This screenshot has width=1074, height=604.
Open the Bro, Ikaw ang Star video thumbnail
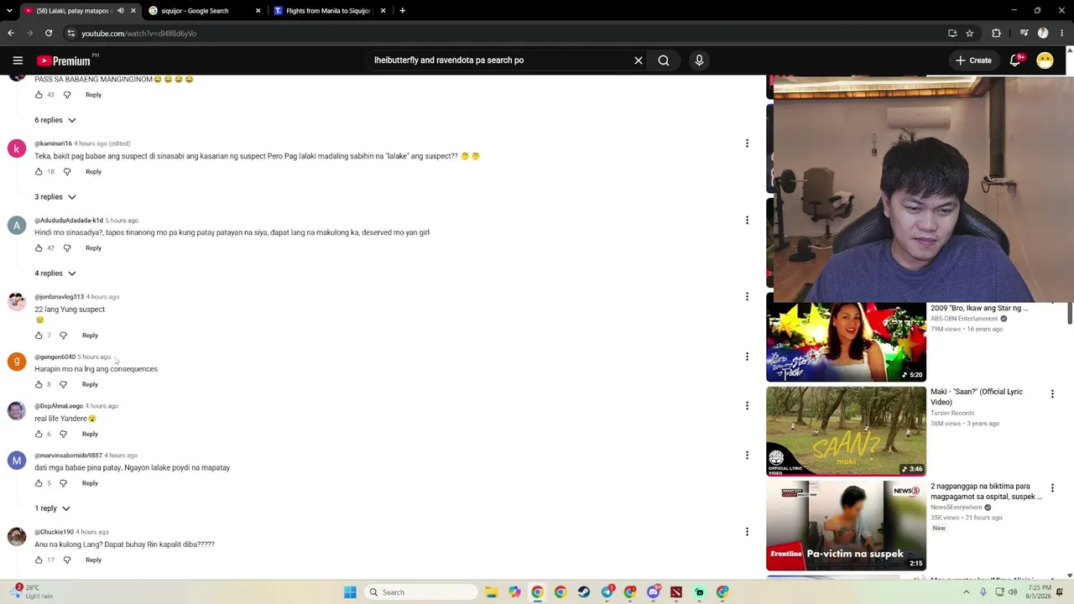[846, 341]
